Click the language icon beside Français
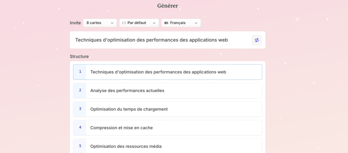Screen dimensions: 348x153 click(x=166, y=23)
